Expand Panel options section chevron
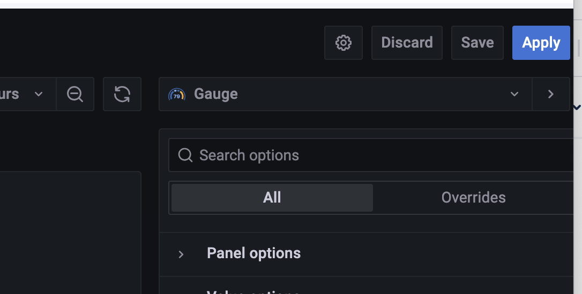The width and height of the screenshot is (582, 294). 181,254
